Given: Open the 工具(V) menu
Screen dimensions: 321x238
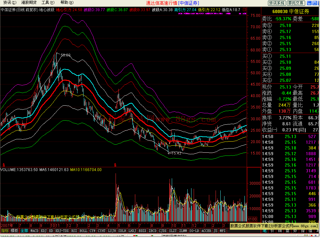Looking at the screenshot, I should click(48, 3).
